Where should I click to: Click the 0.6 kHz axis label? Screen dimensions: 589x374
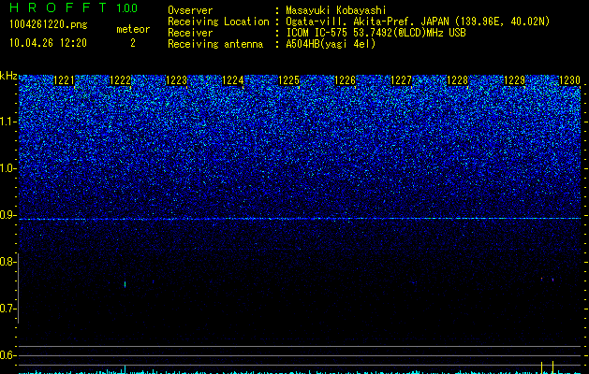click(7, 355)
